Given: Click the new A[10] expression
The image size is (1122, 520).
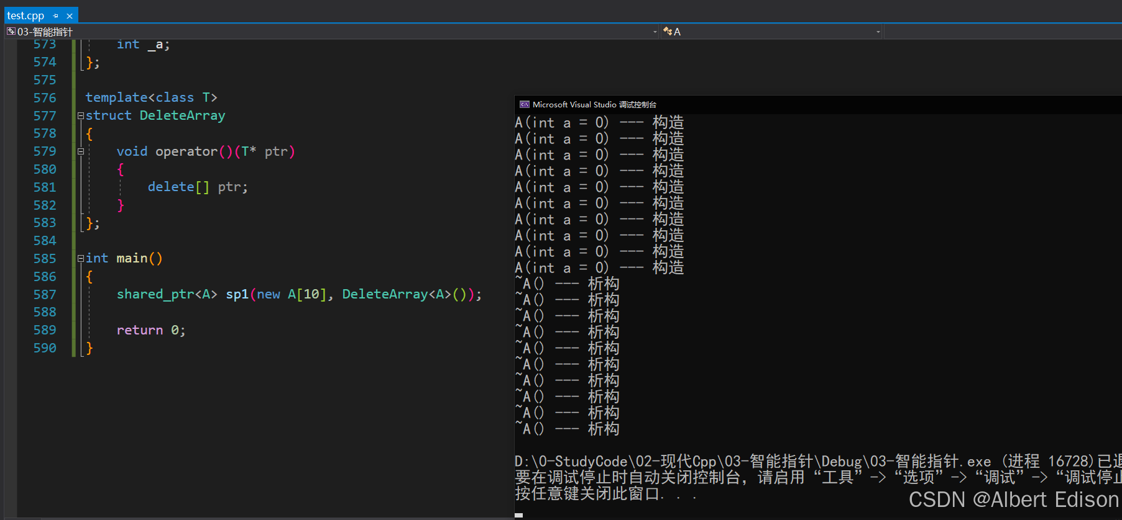Looking at the screenshot, I should pyautogui.click(x=292, y=294).
